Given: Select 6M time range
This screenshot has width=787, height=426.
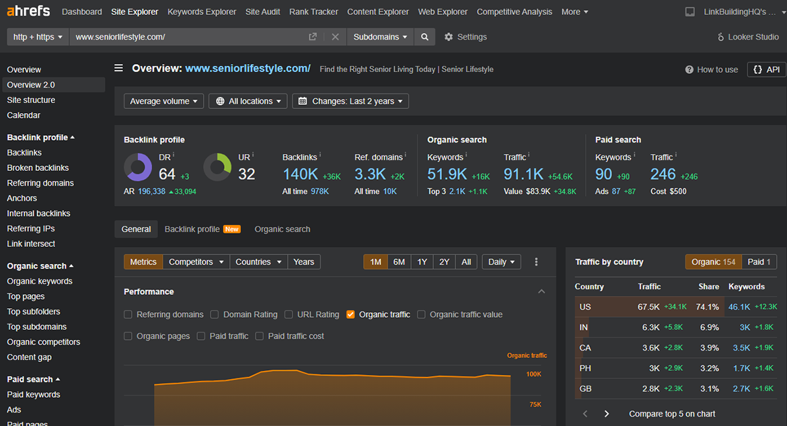Looking at the screenshot, I should coord(399,262).
